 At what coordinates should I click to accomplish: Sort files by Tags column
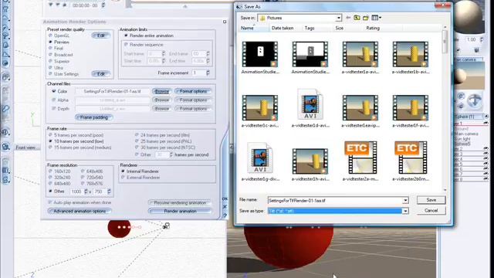(x=310, y=28)
